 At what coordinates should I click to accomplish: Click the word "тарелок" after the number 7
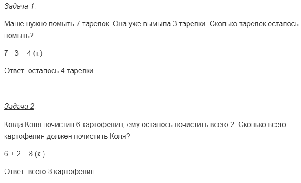95,23
